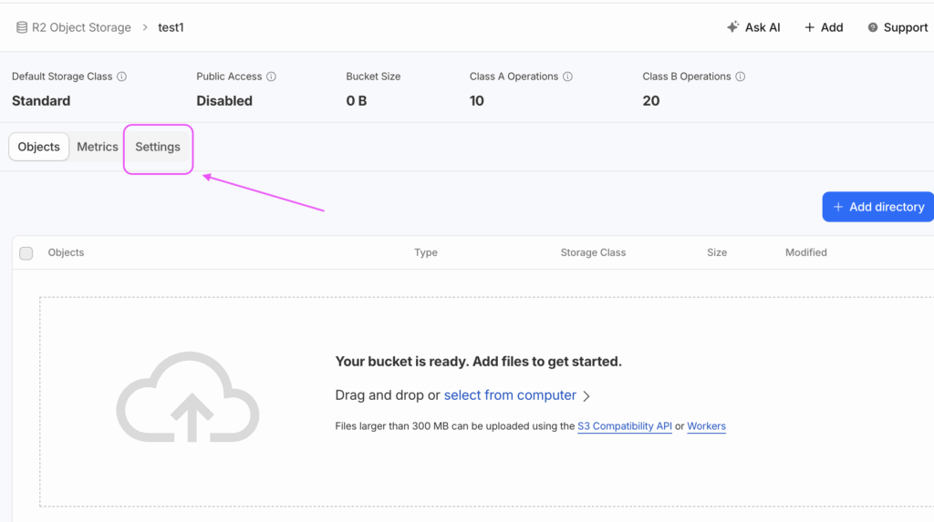The width and height of the screenshot is (934, 522).
Task: Open the S3 Compatibility API link
Action: [625, 426]
